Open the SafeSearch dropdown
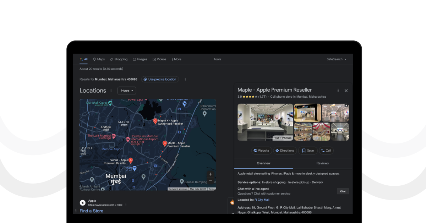Image resolution: width=426 pixels, height=223 pixels. point(337,59)
